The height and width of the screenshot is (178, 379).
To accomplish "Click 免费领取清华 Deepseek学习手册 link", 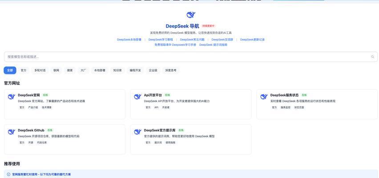I will [x=175, y=45].
